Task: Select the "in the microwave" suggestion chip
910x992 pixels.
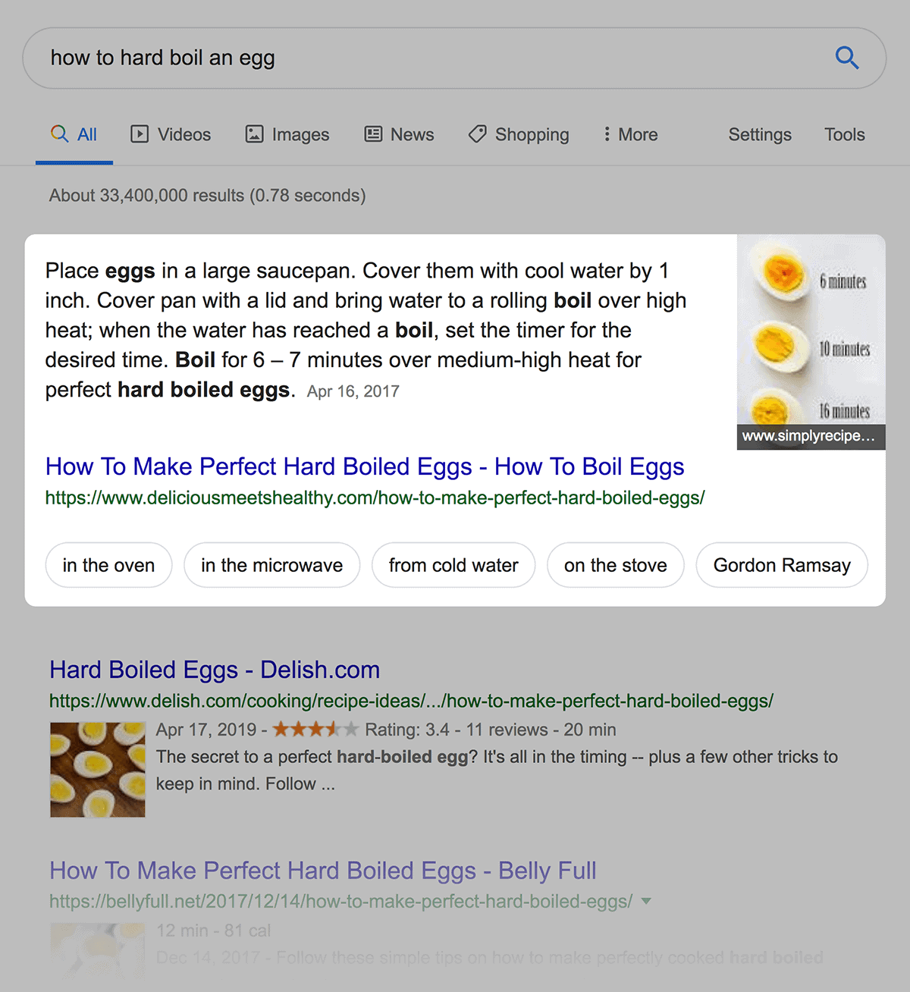Action: (271, 565)
